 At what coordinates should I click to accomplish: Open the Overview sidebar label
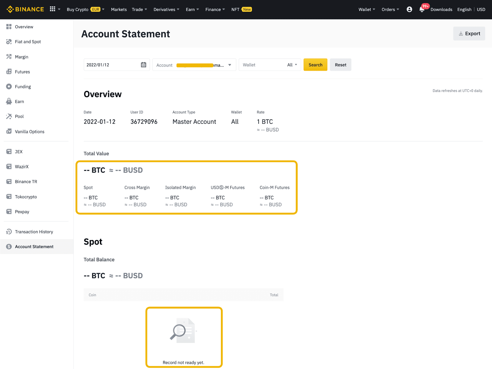[x=24, y=27]
